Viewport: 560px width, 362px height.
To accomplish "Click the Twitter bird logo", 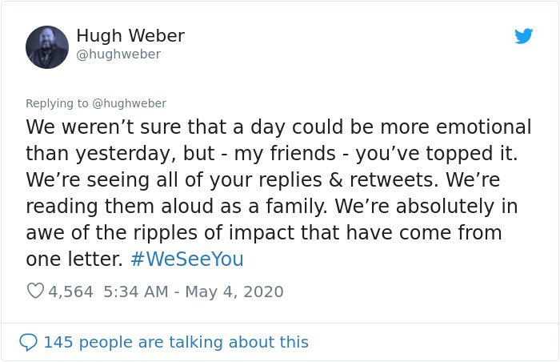I will (x=523, y=36).
